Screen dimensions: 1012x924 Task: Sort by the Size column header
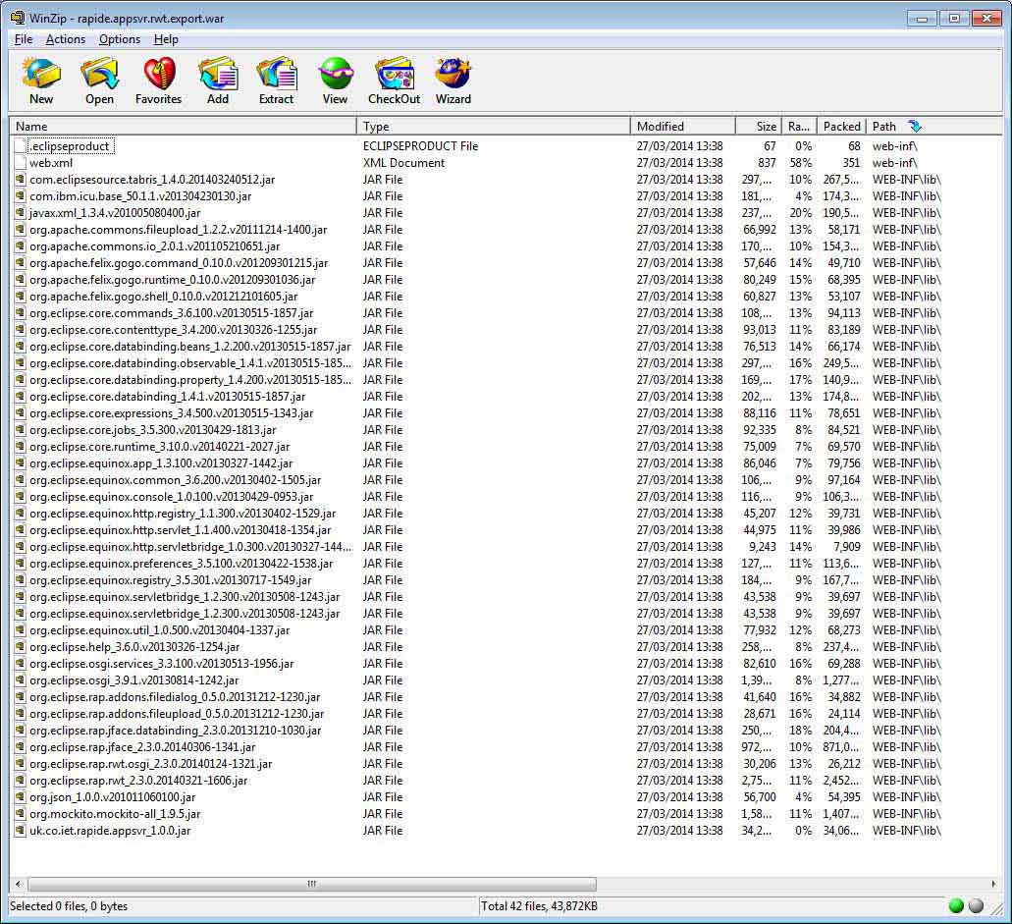(x=759, y=127)
